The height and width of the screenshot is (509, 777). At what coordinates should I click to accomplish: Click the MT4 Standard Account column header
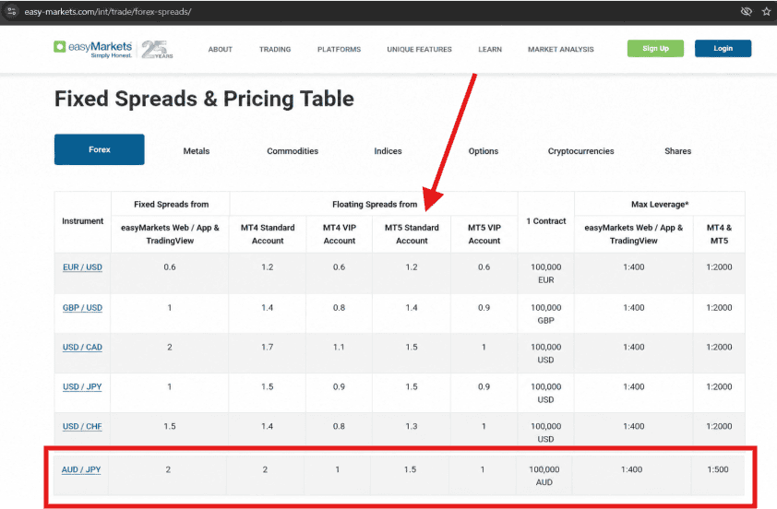tap(268, 234)
